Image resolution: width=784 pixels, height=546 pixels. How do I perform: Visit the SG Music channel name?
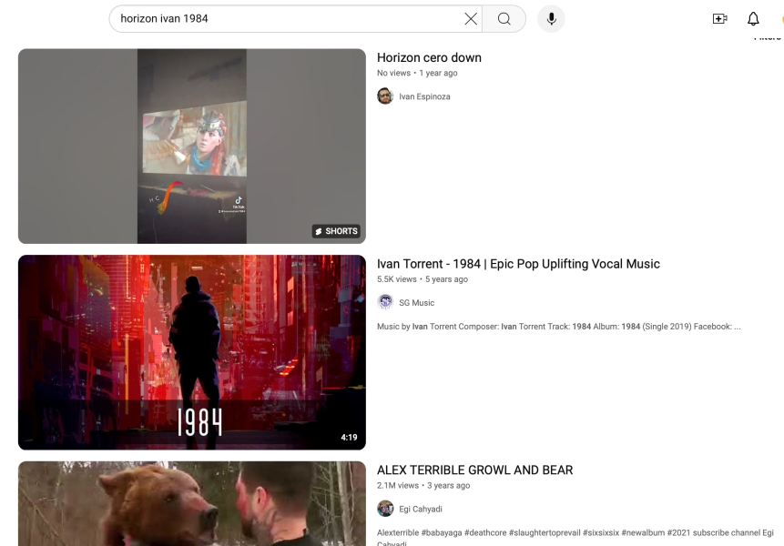coord(416,303)
